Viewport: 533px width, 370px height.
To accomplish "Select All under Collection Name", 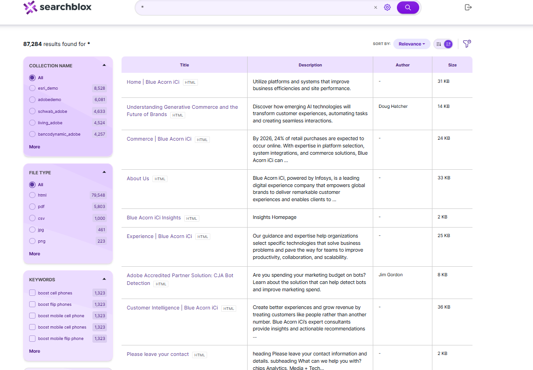I will (32, 78).
